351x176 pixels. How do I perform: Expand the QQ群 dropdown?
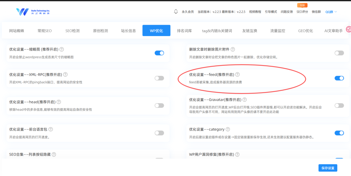click(x=331, y=12)
